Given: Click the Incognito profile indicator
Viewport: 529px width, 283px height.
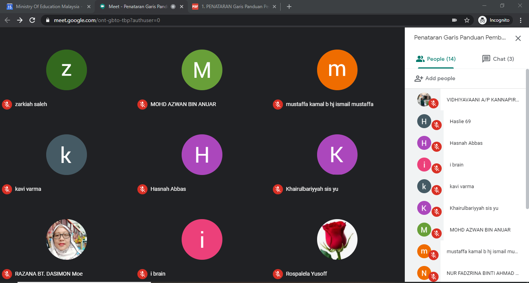Looking at the screenshot, I should [x=495, y=20].
